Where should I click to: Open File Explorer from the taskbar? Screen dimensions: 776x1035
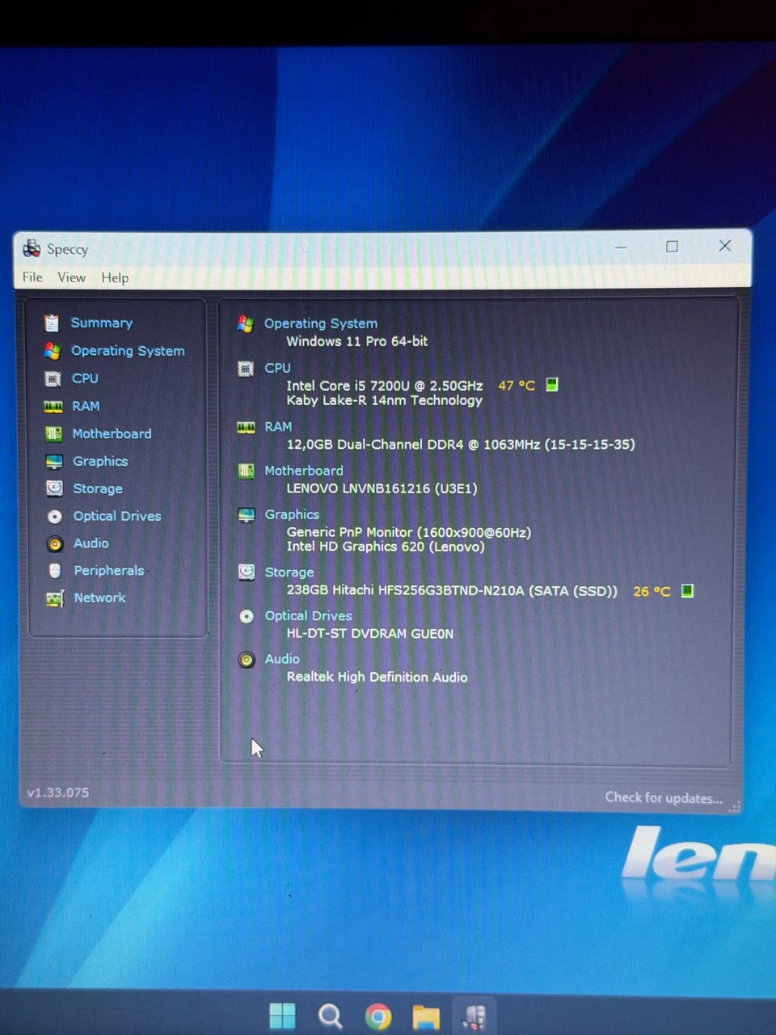click(426, 1017)
